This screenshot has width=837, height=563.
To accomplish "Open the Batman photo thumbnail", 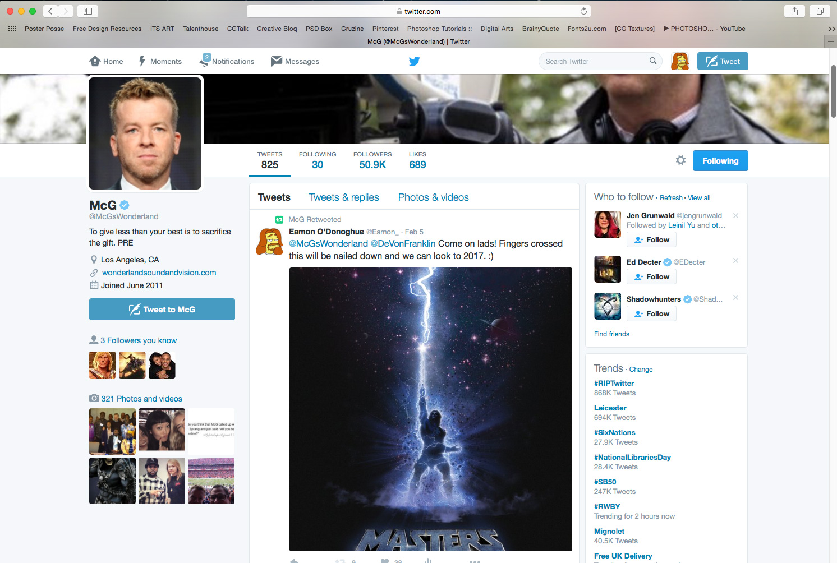I will 112,481.
